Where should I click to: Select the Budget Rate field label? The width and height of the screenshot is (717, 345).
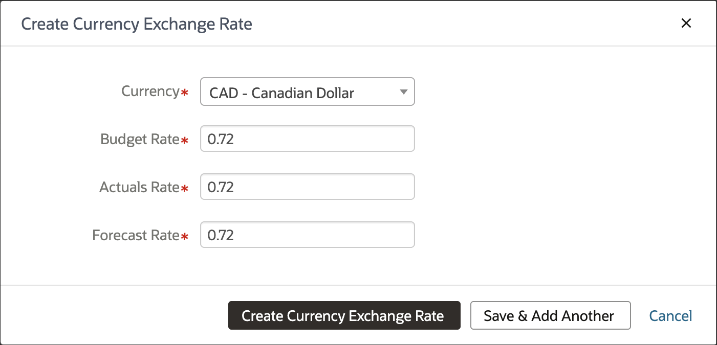tap(140, 139)
